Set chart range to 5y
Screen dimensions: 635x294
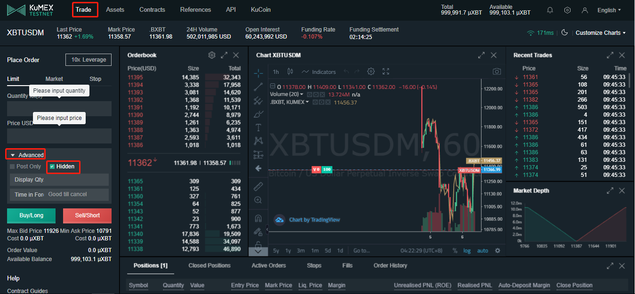coord(276,251)
